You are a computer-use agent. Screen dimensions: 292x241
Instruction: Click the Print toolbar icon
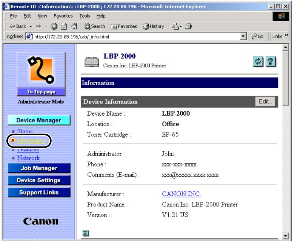click(188, 26)
